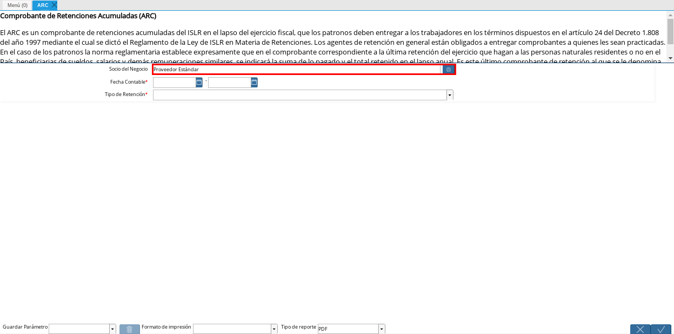Expand the Tipo de Retención dropdown

tap(450, 95)
